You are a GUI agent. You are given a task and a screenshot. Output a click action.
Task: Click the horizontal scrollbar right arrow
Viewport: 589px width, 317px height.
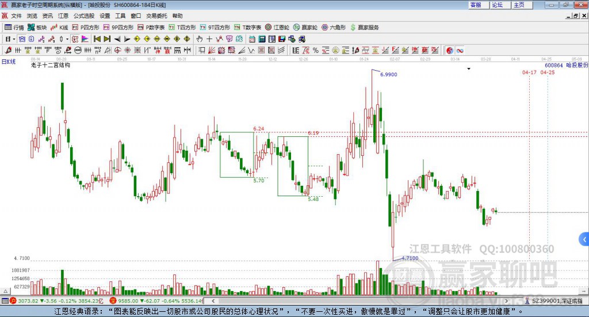(507, 301)
